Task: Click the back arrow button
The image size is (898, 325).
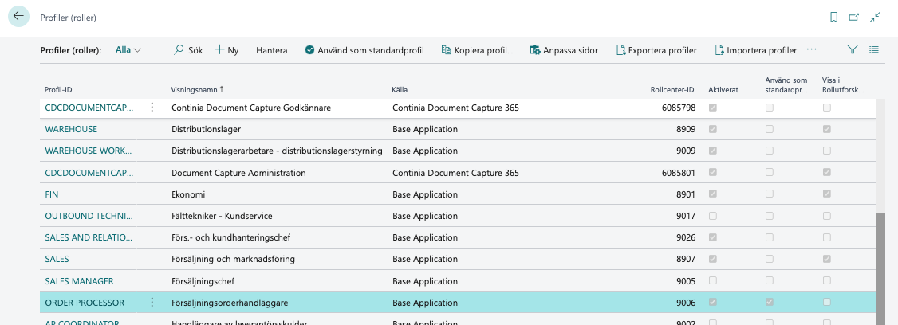Action: click(18, 16)
